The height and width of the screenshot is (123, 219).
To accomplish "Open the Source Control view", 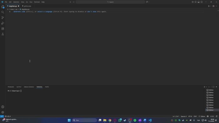I will (3, 18).
